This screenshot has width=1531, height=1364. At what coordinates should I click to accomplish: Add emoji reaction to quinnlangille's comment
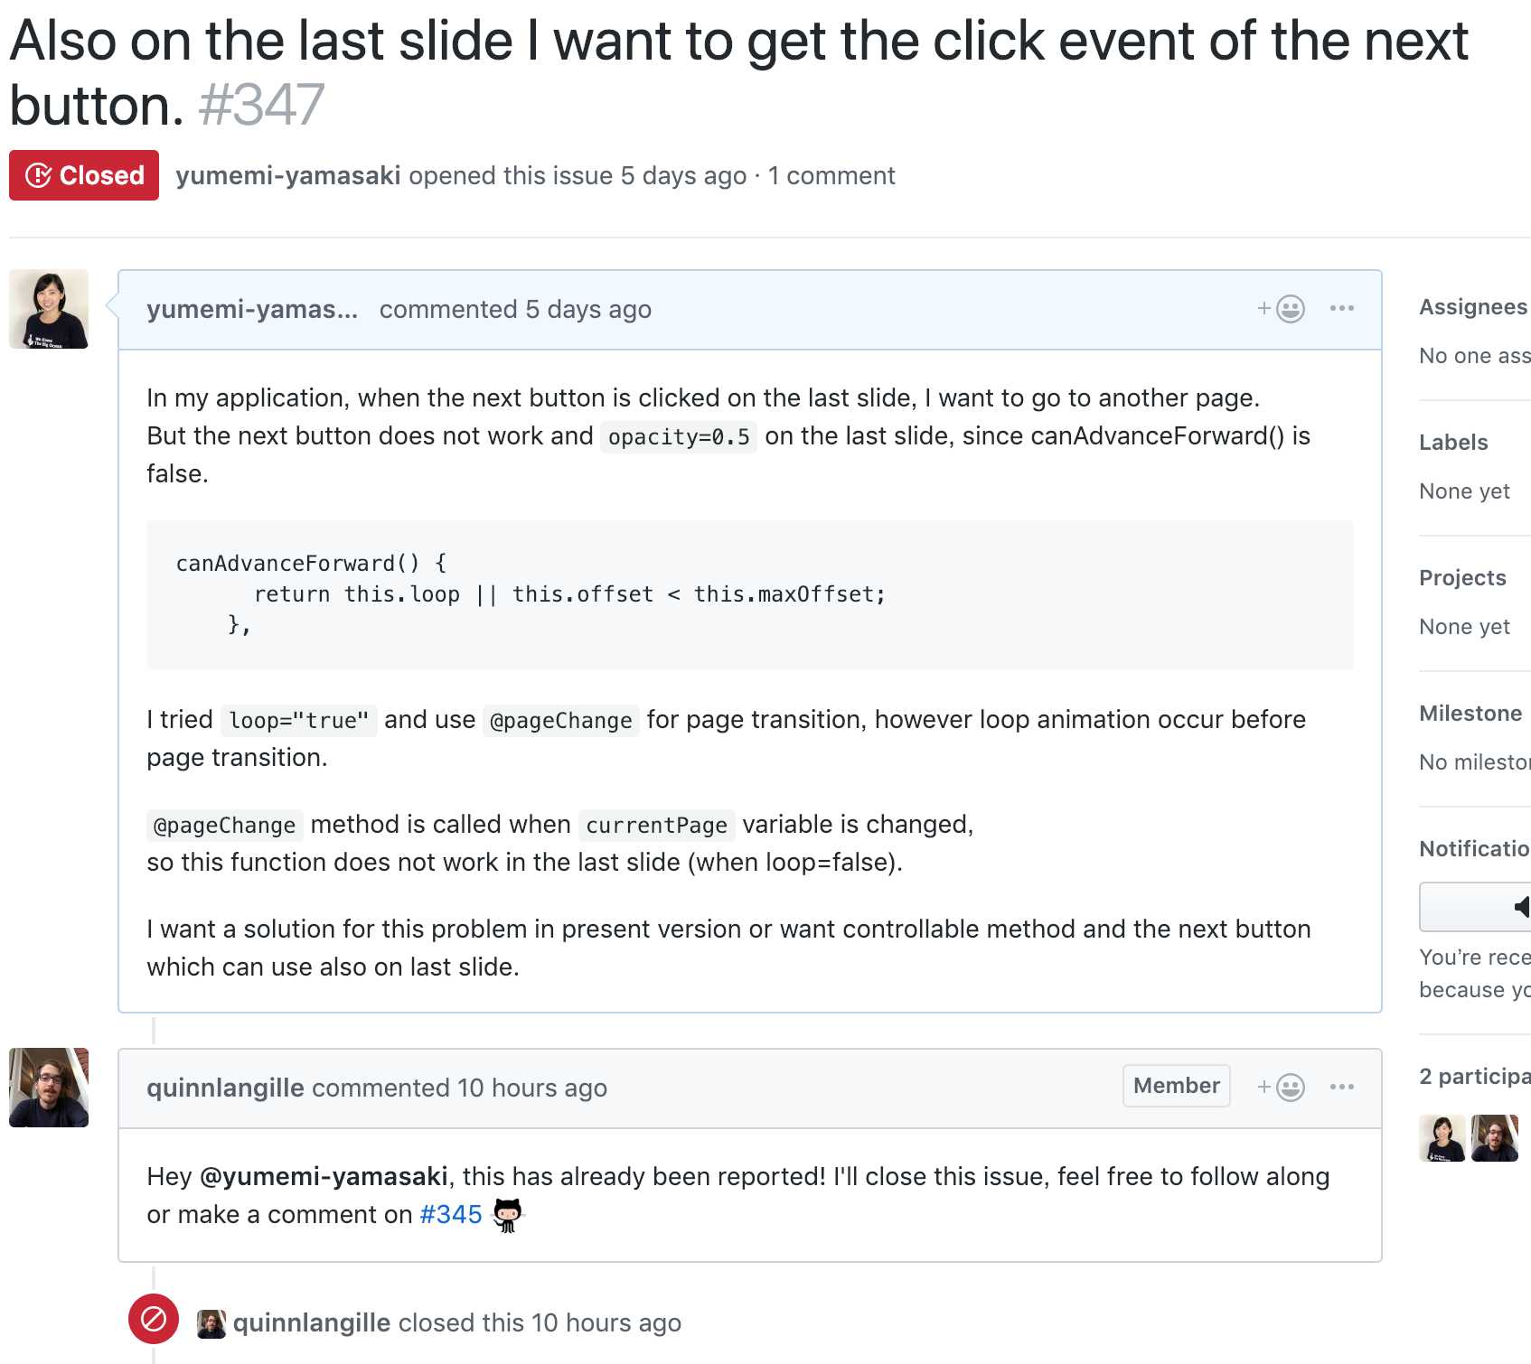pyautogui.click(x=1281, y=1087)
